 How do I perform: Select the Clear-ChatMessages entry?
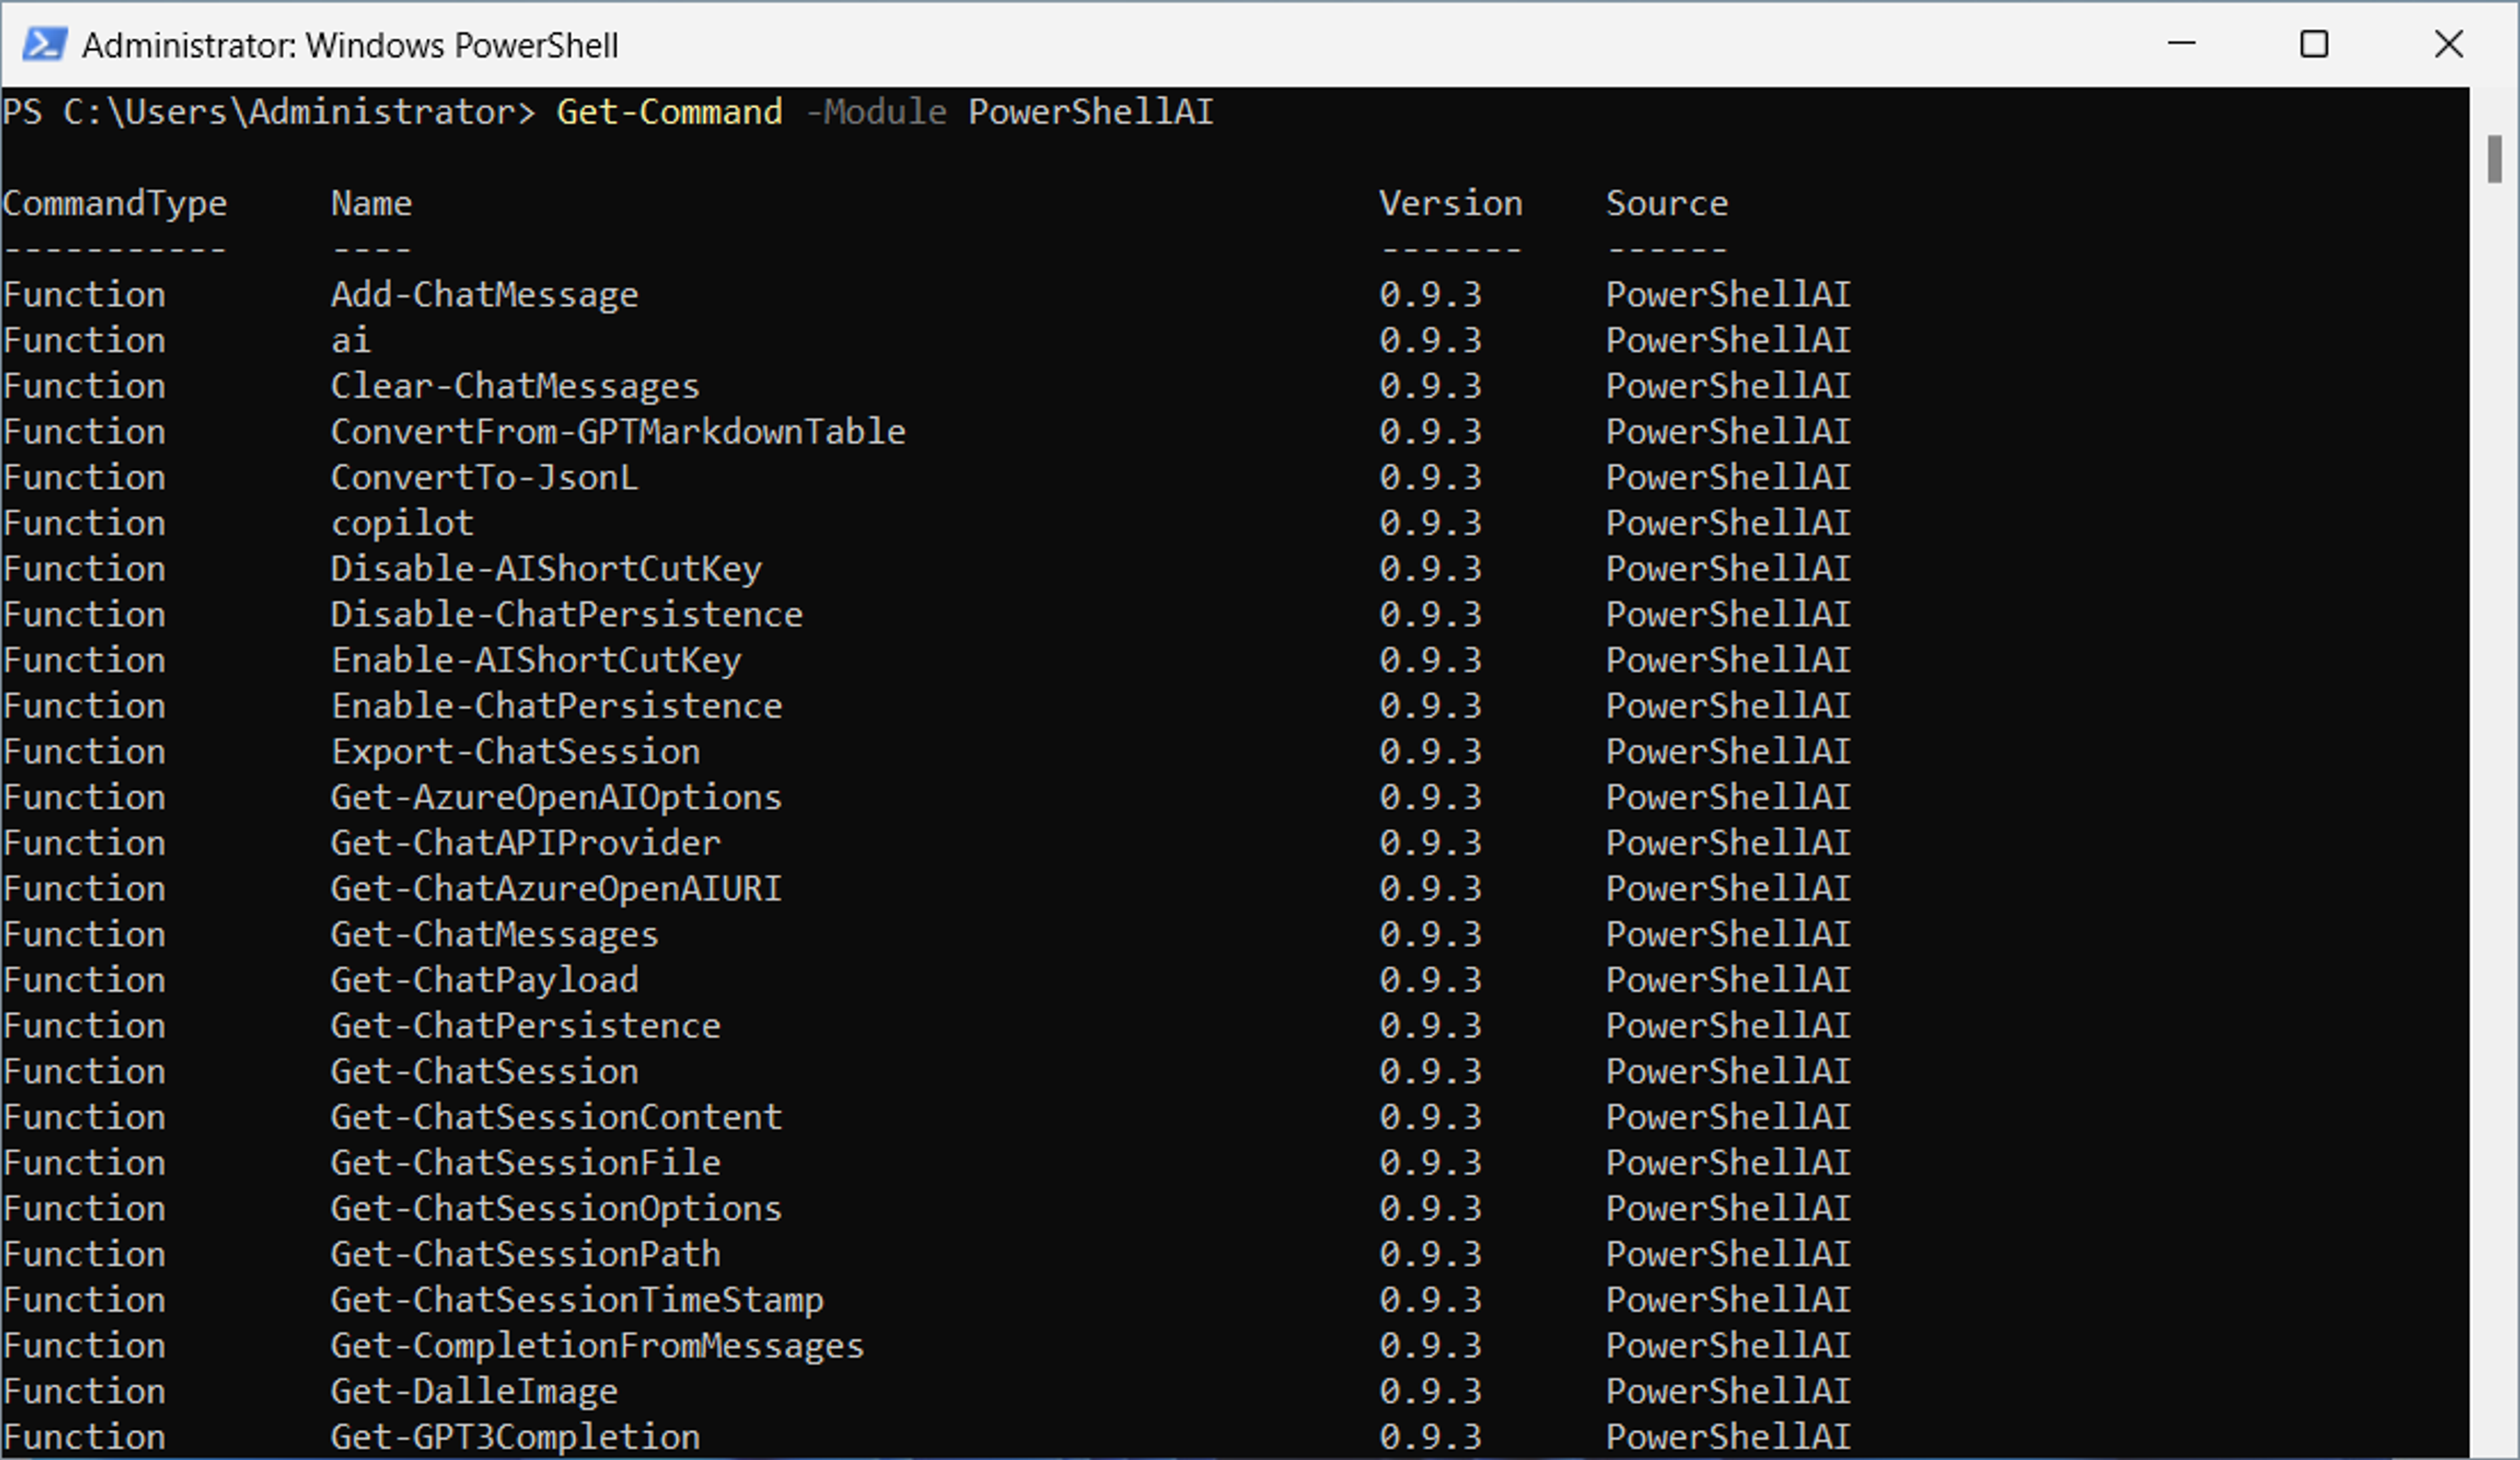tap(515, 387)
